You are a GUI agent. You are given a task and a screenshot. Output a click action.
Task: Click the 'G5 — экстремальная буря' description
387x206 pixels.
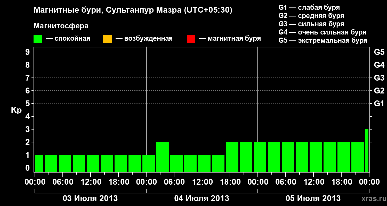click(x=323, y=40)
